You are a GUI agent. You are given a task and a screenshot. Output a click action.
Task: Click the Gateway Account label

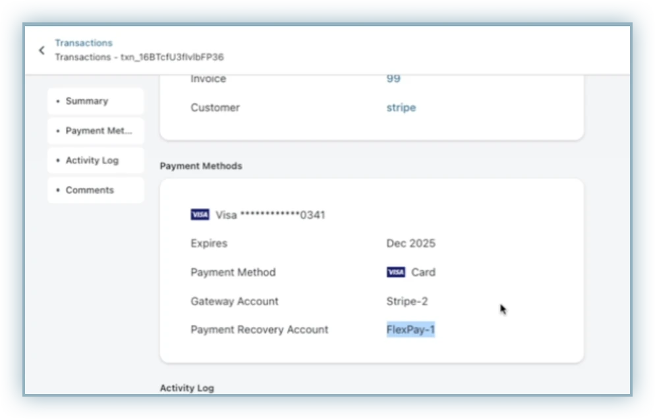coord(235,301)
